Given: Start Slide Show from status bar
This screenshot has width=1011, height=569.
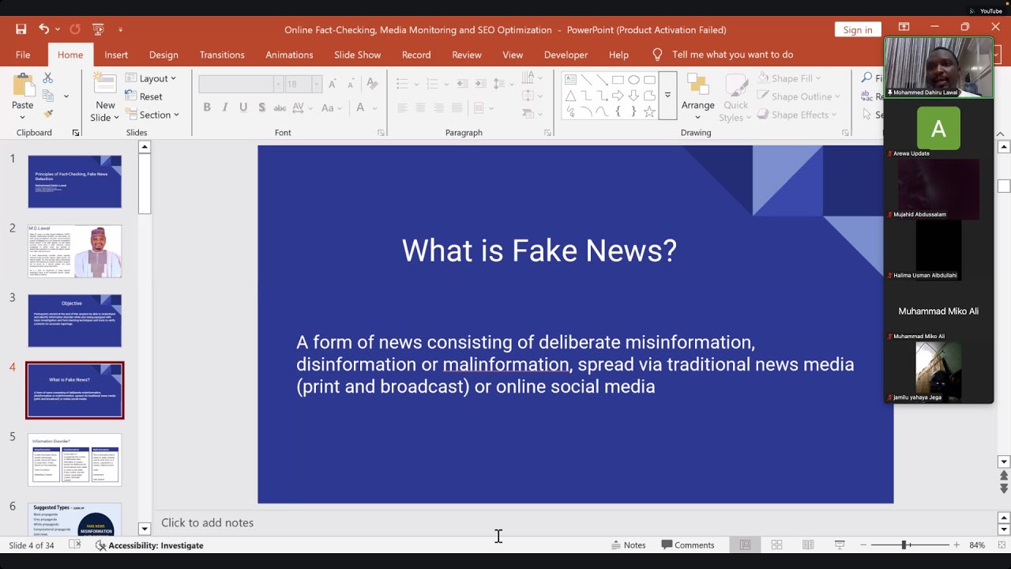Looking at the screenshot, I should pos(840,545).
